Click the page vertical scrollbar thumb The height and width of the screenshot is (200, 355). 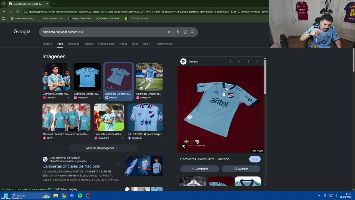354,60
